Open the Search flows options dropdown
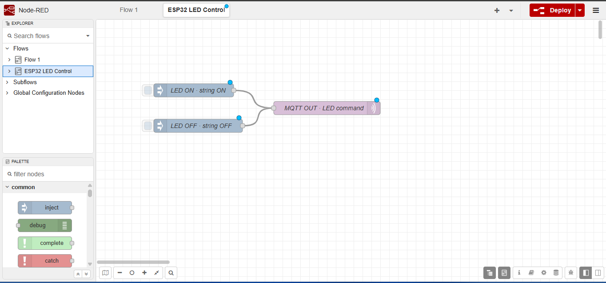 (88, 36)
